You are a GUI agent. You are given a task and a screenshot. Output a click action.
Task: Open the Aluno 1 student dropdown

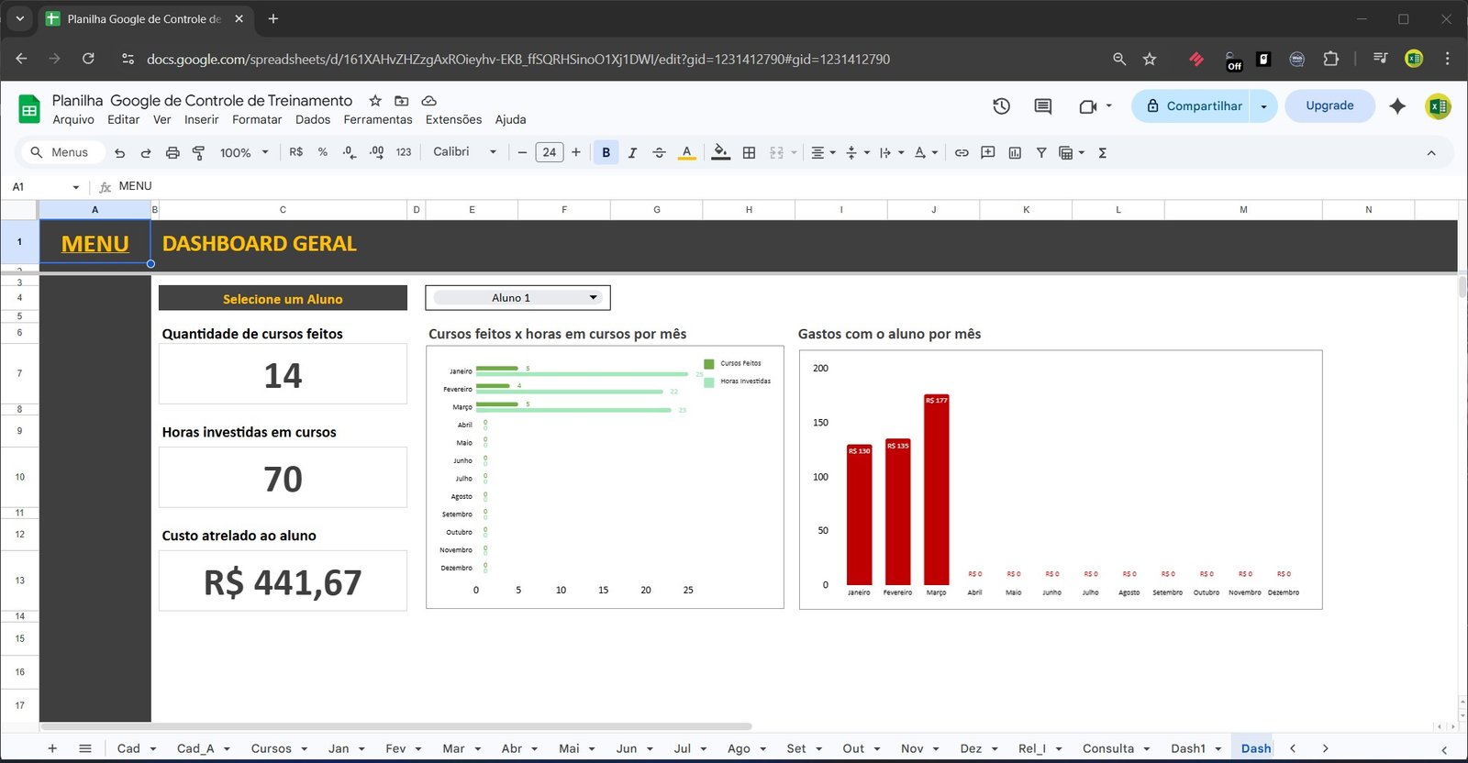coord(517,297)
